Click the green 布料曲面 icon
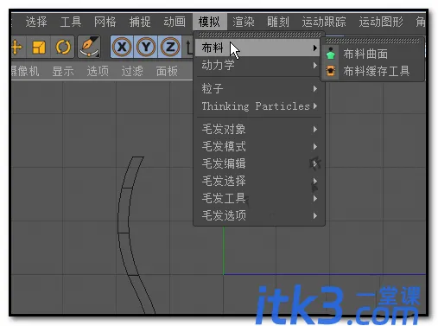Screen dimensions: 438x326 331,54
